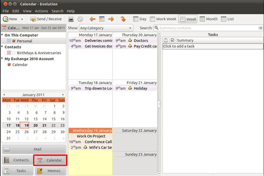Open the View menu
This screenshot has width=264, height=176.
27,11
